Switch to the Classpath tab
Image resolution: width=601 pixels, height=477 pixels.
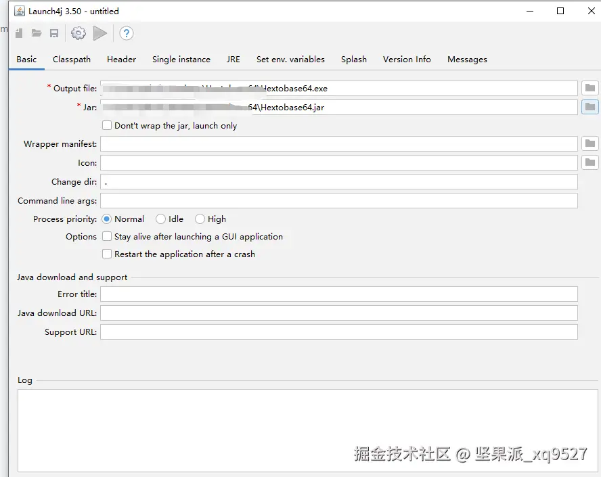pyautogui.click(x=72, y=60)
